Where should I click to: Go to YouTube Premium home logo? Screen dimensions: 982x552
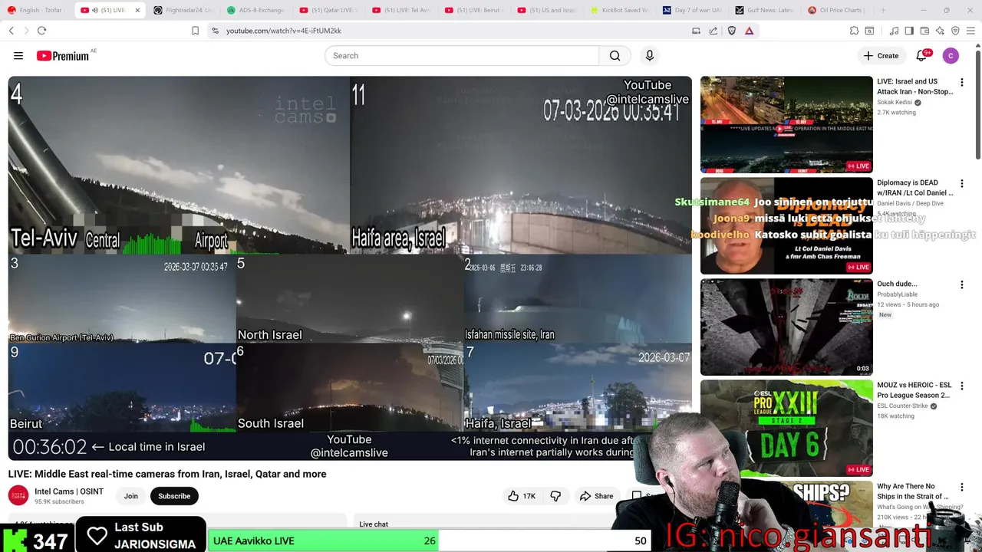[63, 56]
